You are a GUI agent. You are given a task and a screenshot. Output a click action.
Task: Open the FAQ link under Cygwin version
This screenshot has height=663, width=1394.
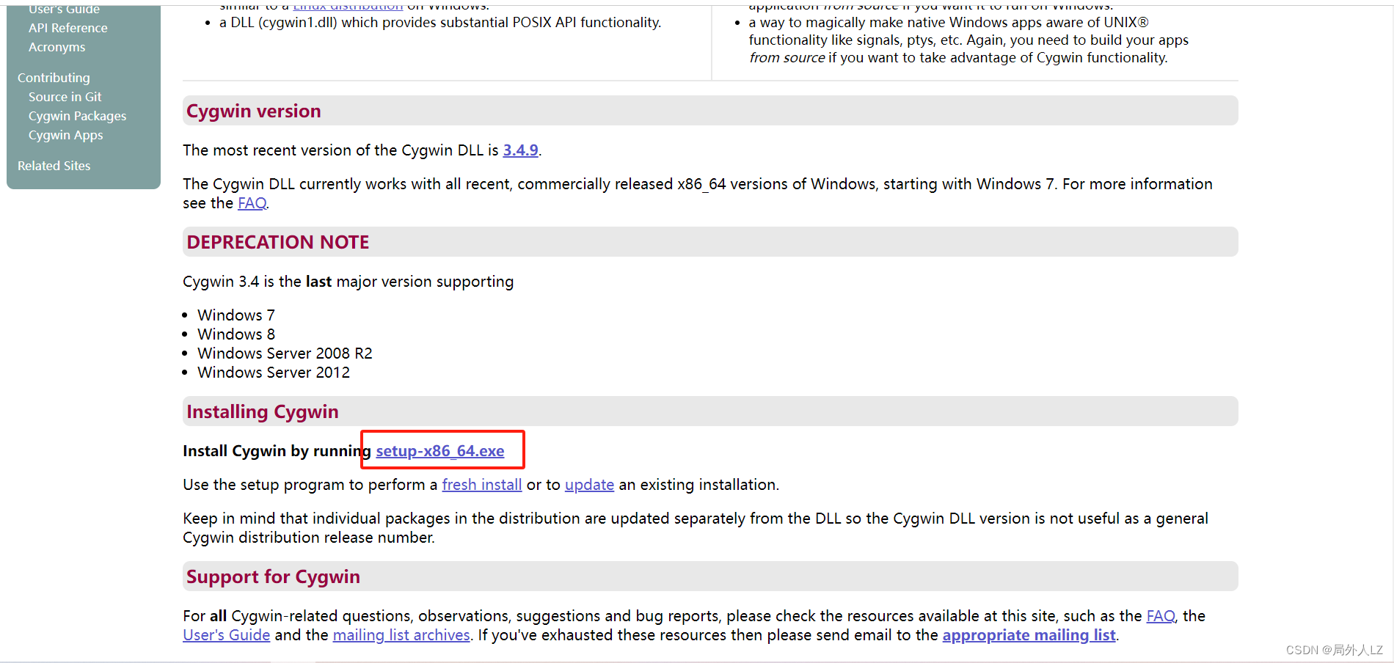(252, 203)
